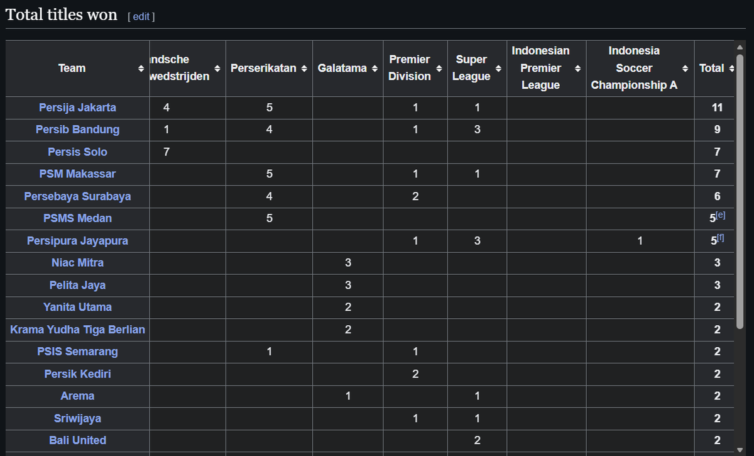Open Arema team link
The width and height of the screenshot is (754, 456).
coord(77,396)
